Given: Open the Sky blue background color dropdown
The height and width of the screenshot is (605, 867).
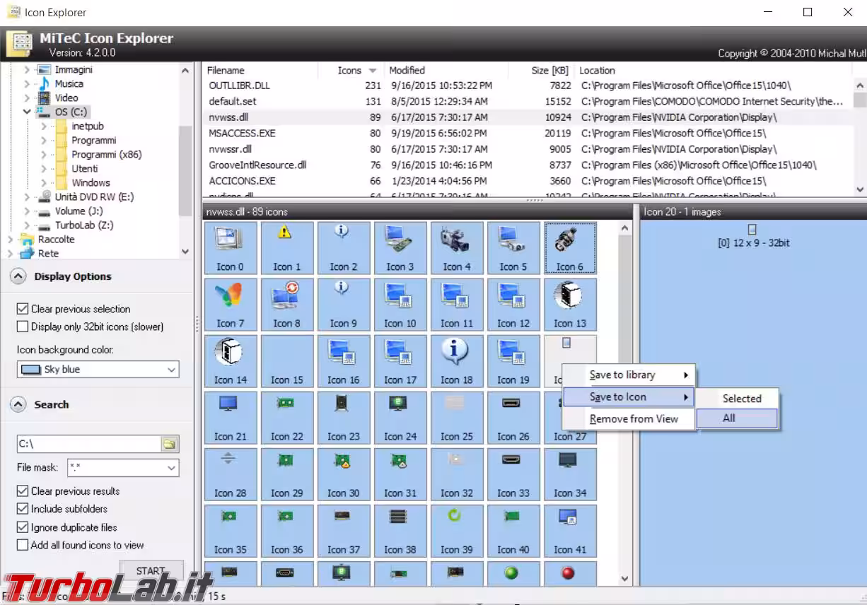Looking at the screenshot, I should point(98,370).
